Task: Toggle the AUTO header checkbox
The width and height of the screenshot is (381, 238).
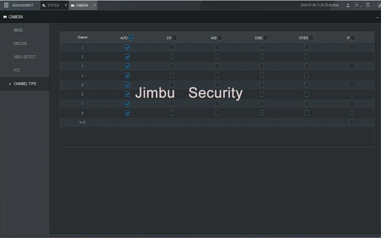Action: 131,38
